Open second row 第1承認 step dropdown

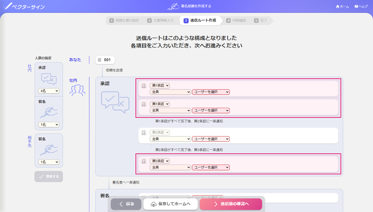click(160, 104)
